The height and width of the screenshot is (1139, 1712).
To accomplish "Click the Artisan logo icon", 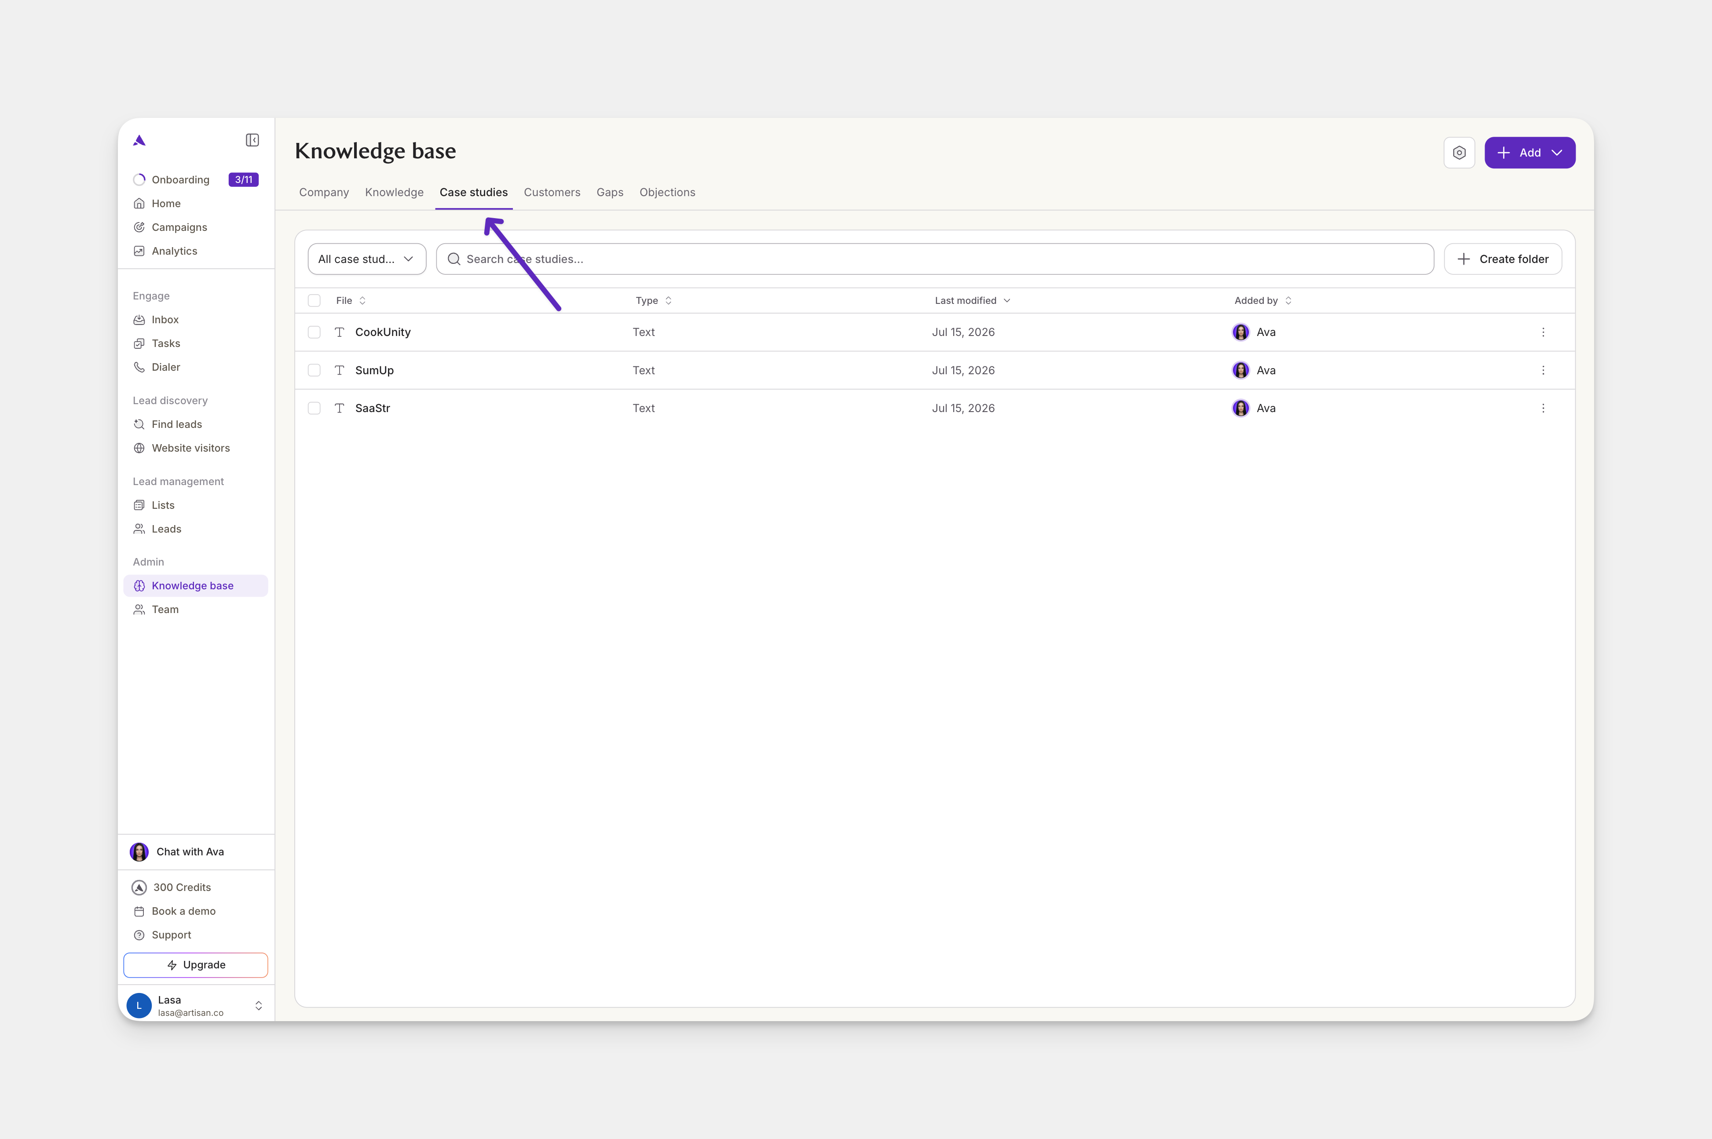I will tap(139, 140).
